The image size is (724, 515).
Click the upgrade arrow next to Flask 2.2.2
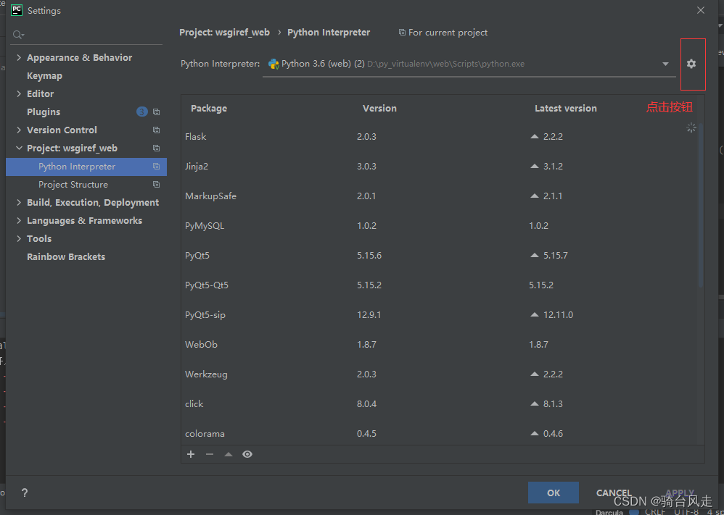click(535, 136)
